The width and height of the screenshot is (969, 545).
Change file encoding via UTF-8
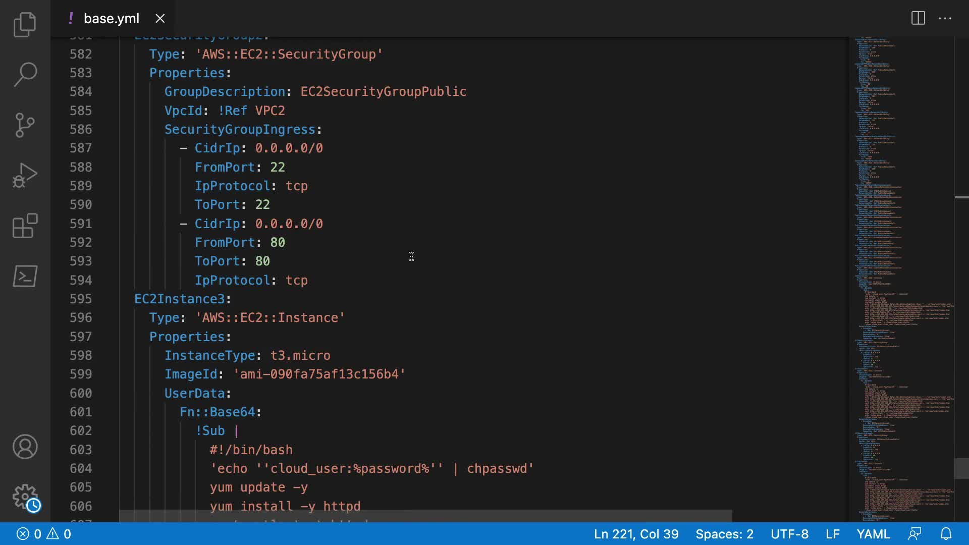[x=789, y=534]
